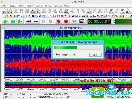Click the 全选 (Select all) toolbar icon
132x99 pixels.
(x=83, y=11)
